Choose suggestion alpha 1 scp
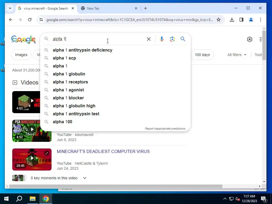This screenshot has width=272, height=204. (x=115, y=58)
